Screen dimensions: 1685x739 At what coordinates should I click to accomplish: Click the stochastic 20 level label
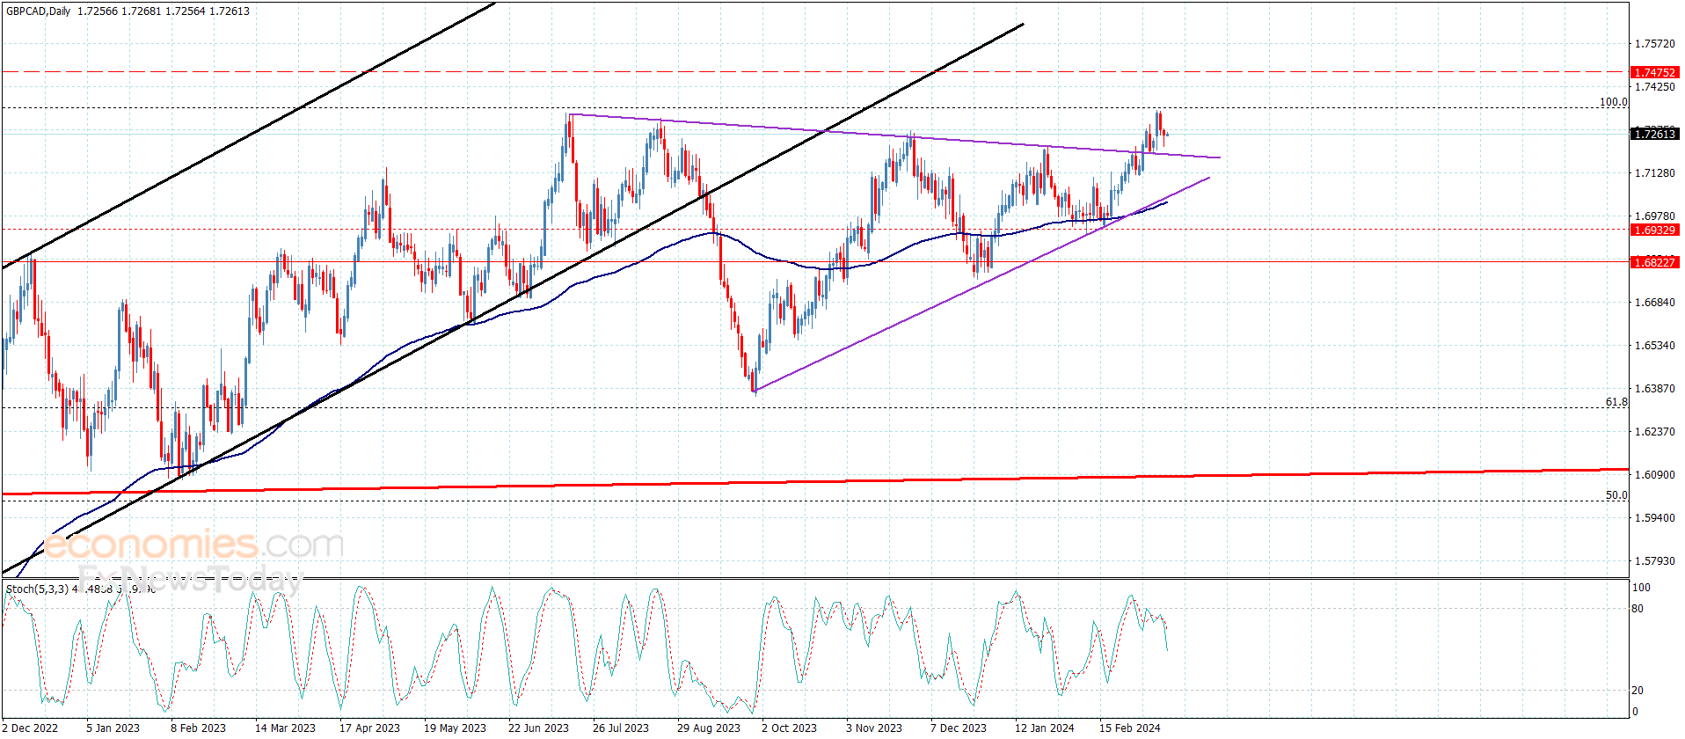pyautogui.click(x=1638, y=690)
